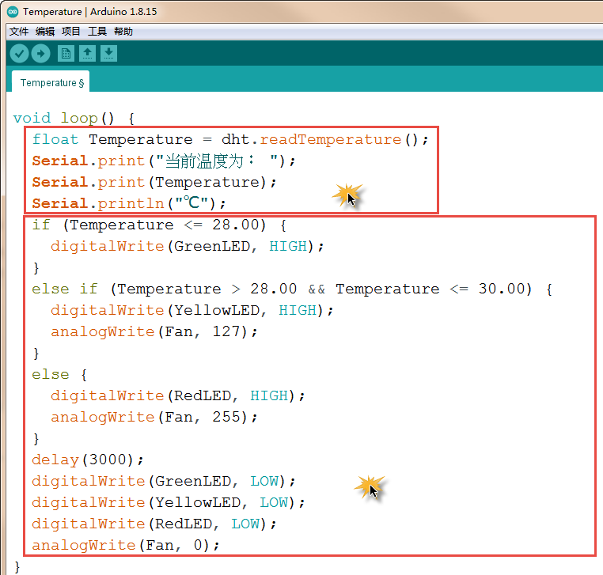Click the 'digitalWrite(GreenLED, LOW);' line
Image resolution: width=603 pixels, height=575 pixels.
pyautogui.click(x=164, y=482)
